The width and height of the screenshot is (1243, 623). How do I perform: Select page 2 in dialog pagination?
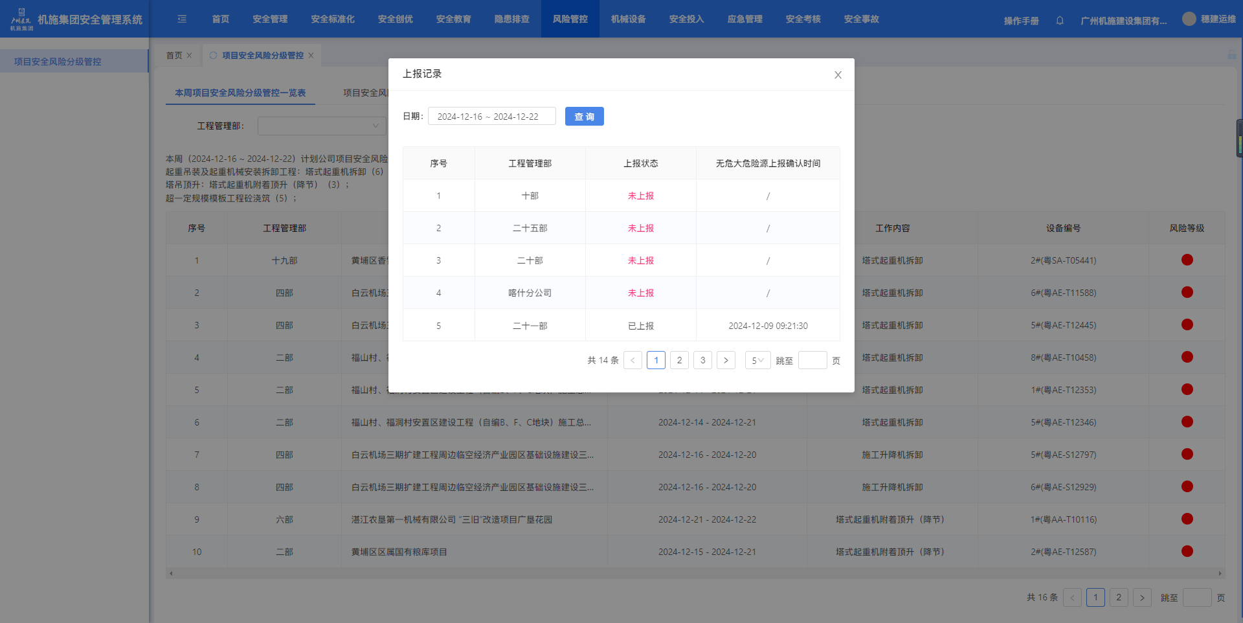(679, 361)
